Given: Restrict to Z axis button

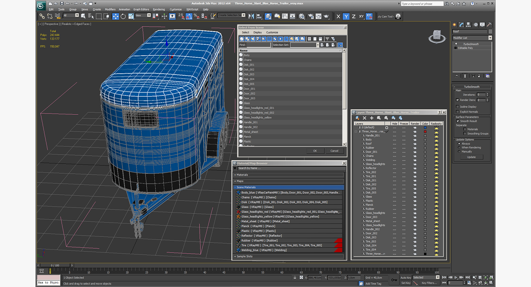Looking at the screenshot, I should coord(354,16).
